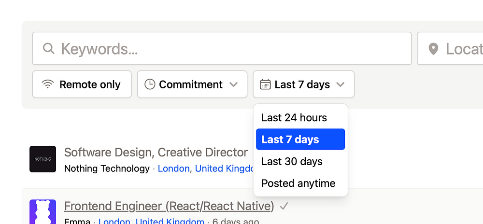This screenshot has width=483, height=224.
Task: Pick Posted anytime option
Action: point(298,183)
